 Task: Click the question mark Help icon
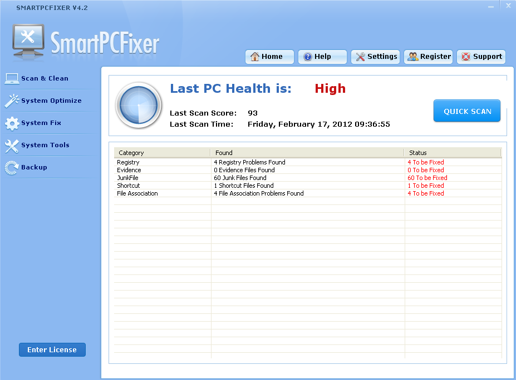[308, 57]
